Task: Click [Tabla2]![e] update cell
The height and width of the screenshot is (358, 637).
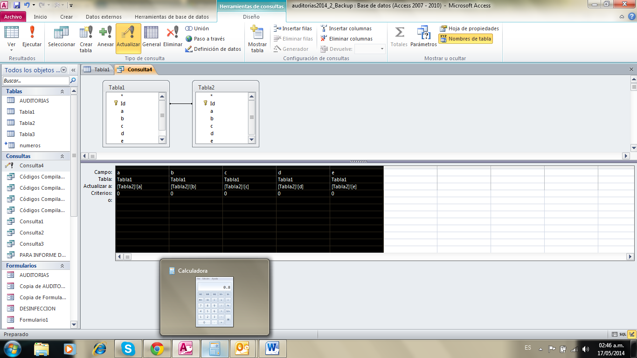Action: (x=357, y=186)
